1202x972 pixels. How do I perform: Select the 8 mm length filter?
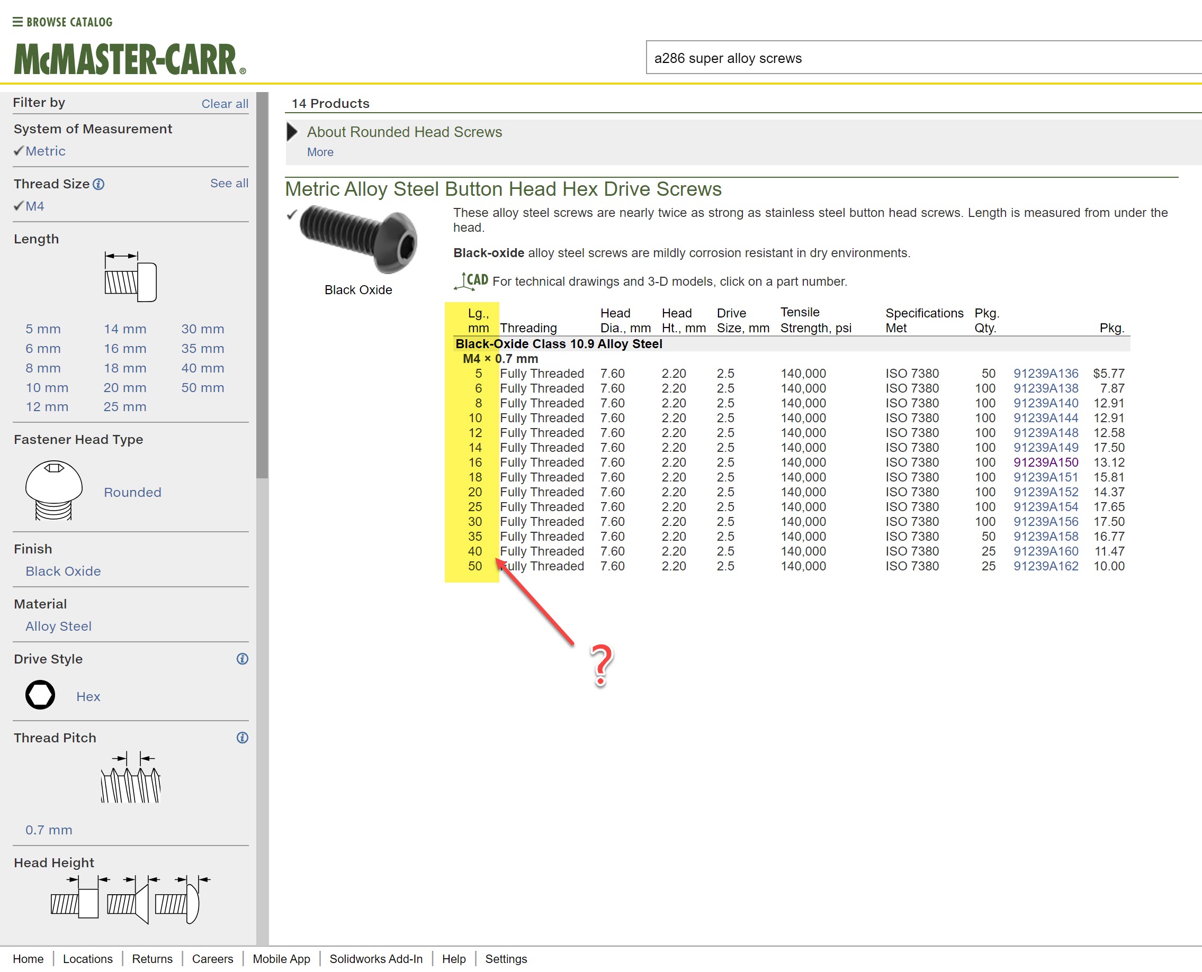[43, 368]
